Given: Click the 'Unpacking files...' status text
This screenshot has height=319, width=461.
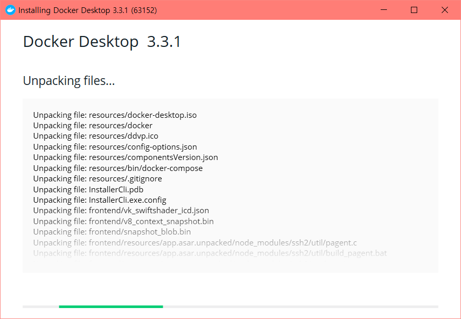Looking at the screenshot, I should click(69, 81).
